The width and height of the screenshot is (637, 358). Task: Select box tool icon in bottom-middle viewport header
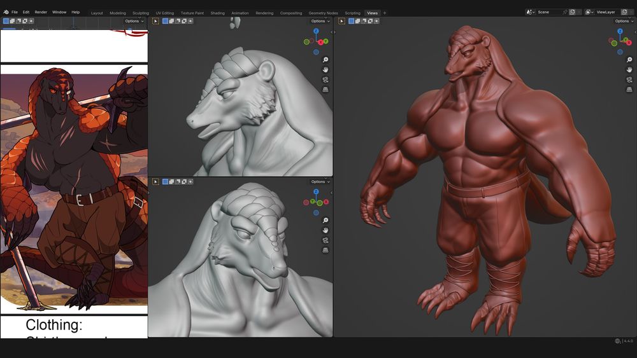tap(155, 182)
